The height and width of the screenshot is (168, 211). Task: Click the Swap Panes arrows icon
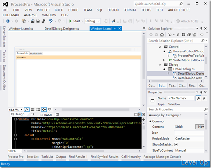(x=33, y=114)
